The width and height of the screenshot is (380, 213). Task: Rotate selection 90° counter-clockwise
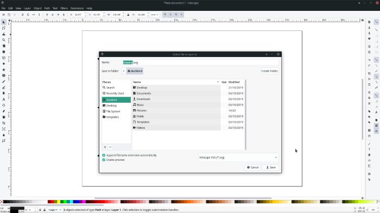23,15
